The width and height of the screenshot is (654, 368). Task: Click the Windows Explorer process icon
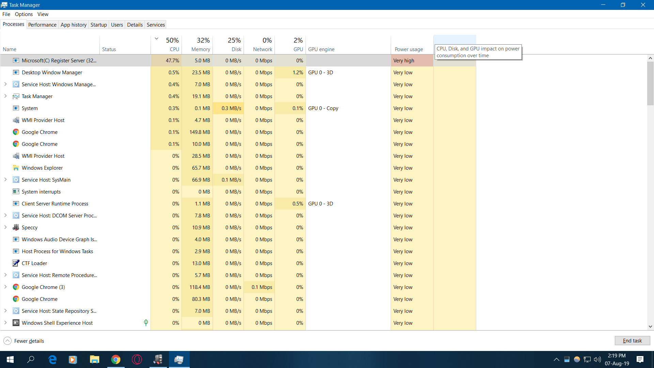(x=16, y=168)
